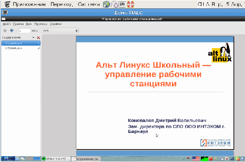245x162 pixels.
Task: Open the help lifebuoy icon
Action: (130, 4)
